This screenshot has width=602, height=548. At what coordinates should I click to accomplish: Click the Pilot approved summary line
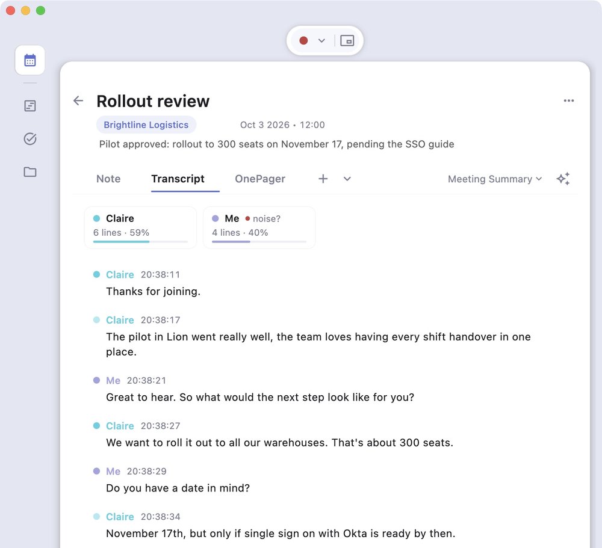(276, 144)
